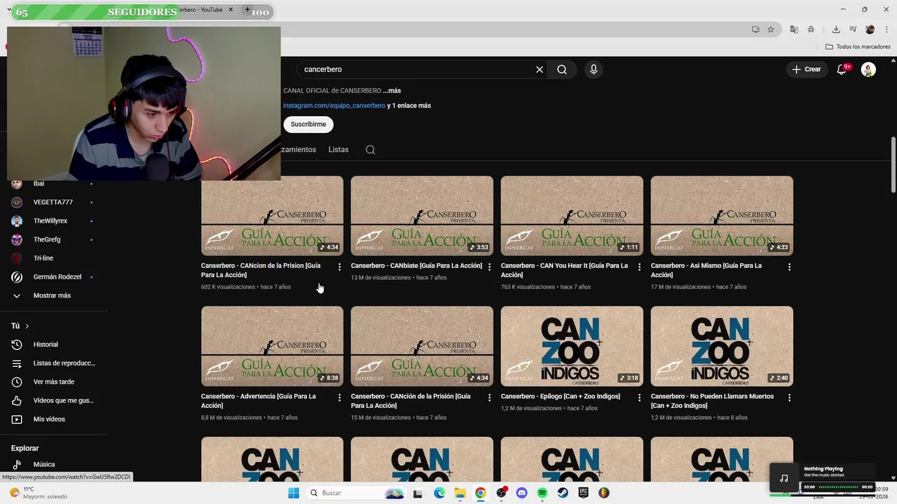Expand the Tú section chevron
This screenshot has width=897, height=504.
[x=27, y=326]
